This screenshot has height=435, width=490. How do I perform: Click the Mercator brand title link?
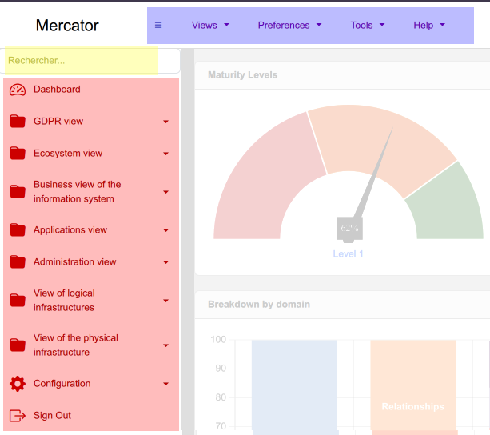point(67,26)
